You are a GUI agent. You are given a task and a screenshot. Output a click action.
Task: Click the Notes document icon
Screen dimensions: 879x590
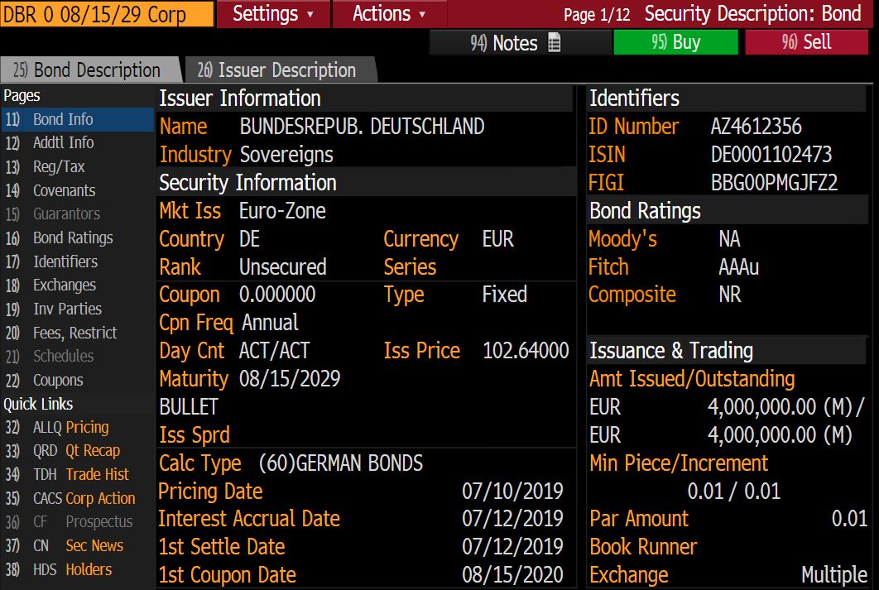tap(554, 42)
